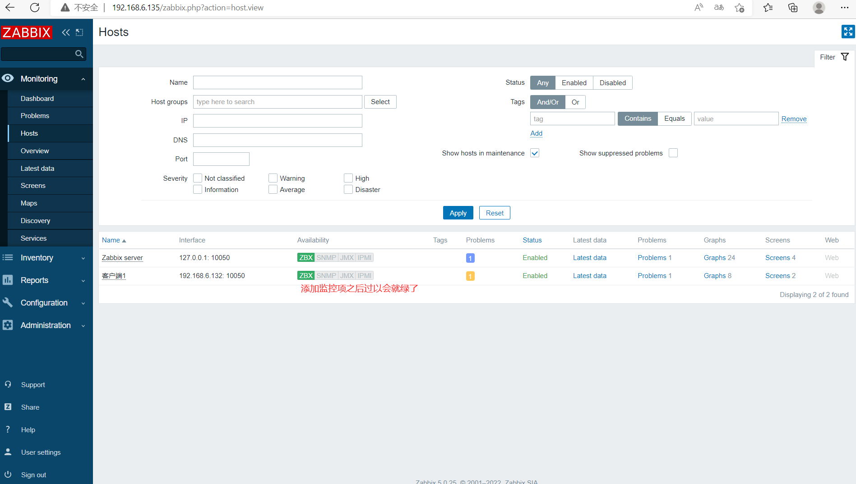Screen dimensions: 856x484
Task: Click the Help question mark icon
Action: point(8,429)
